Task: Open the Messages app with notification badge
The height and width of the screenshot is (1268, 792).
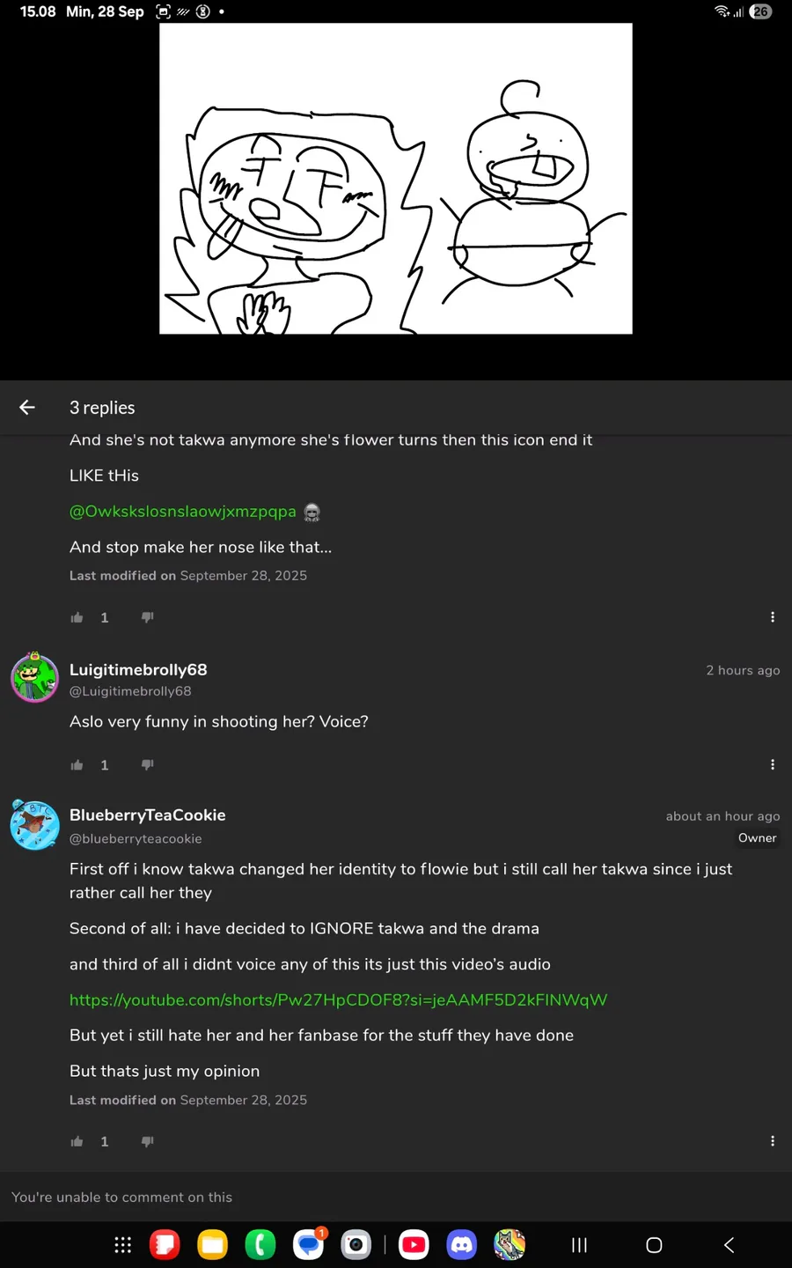Action: [308, 1244]
